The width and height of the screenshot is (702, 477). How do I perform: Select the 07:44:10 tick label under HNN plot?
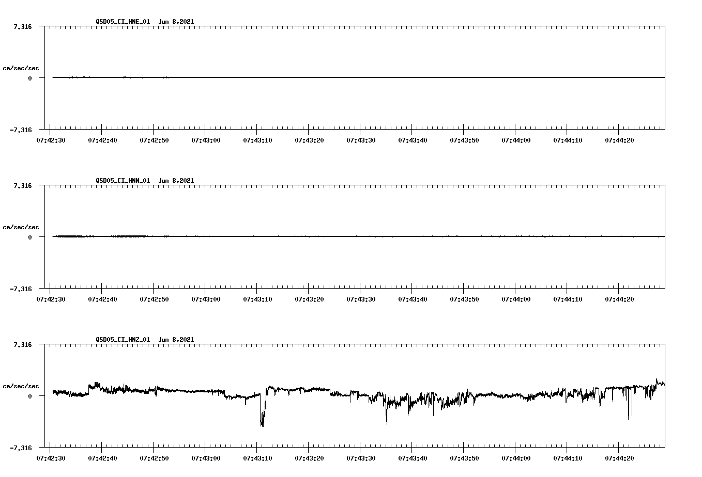point(568,299)
